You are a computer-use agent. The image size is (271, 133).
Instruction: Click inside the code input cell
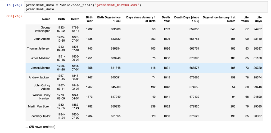tap(146, 7)
